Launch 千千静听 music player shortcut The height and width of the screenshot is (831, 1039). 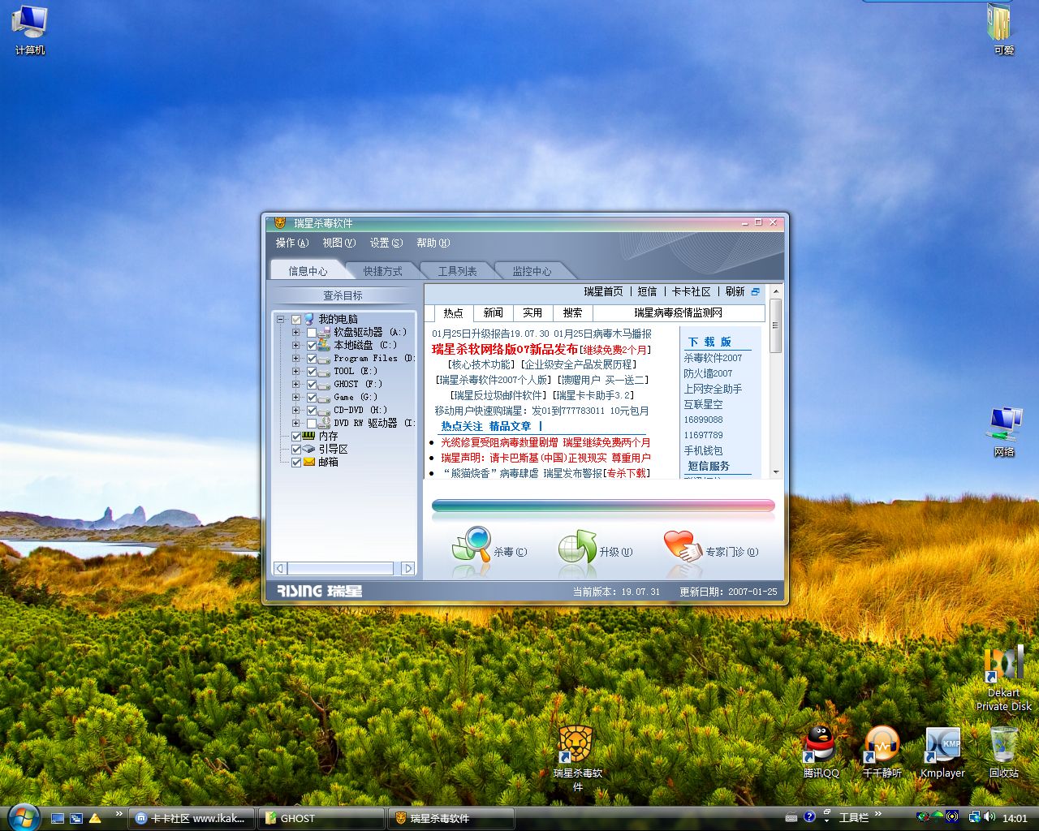click(x=882, y=751)
